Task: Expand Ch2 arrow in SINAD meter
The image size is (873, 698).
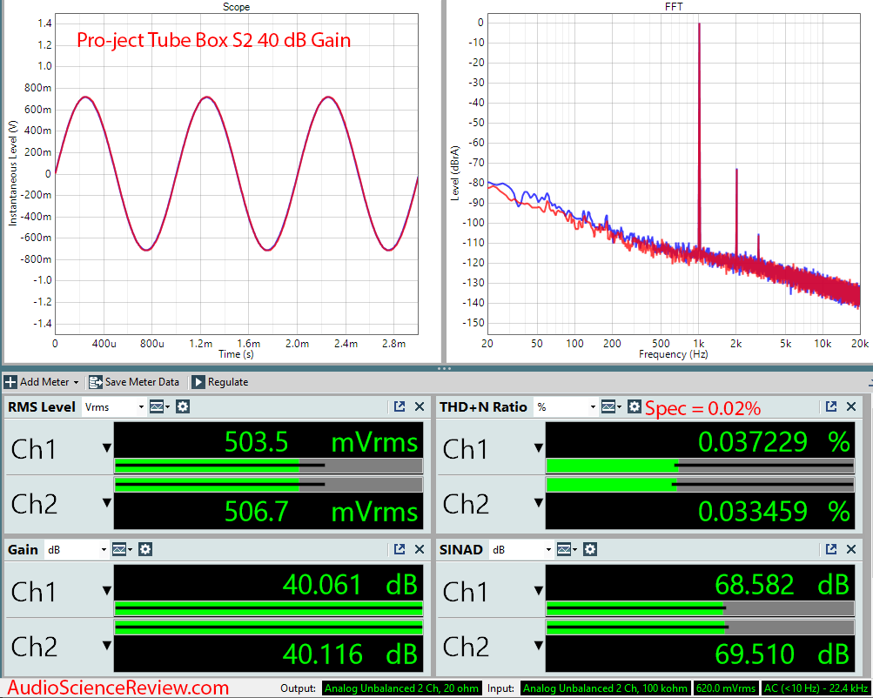Action: click(539, 646)
